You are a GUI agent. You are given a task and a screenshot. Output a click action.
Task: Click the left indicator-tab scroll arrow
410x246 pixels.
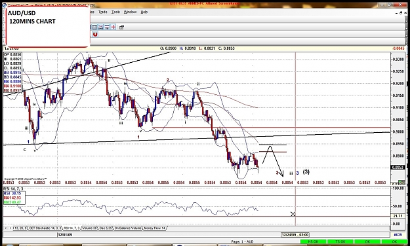pos(6,228)
